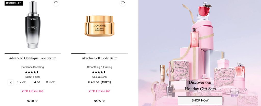Click the body balm 25% Off in Cart offer
The image size is (261, 106).
pos(100,91)
